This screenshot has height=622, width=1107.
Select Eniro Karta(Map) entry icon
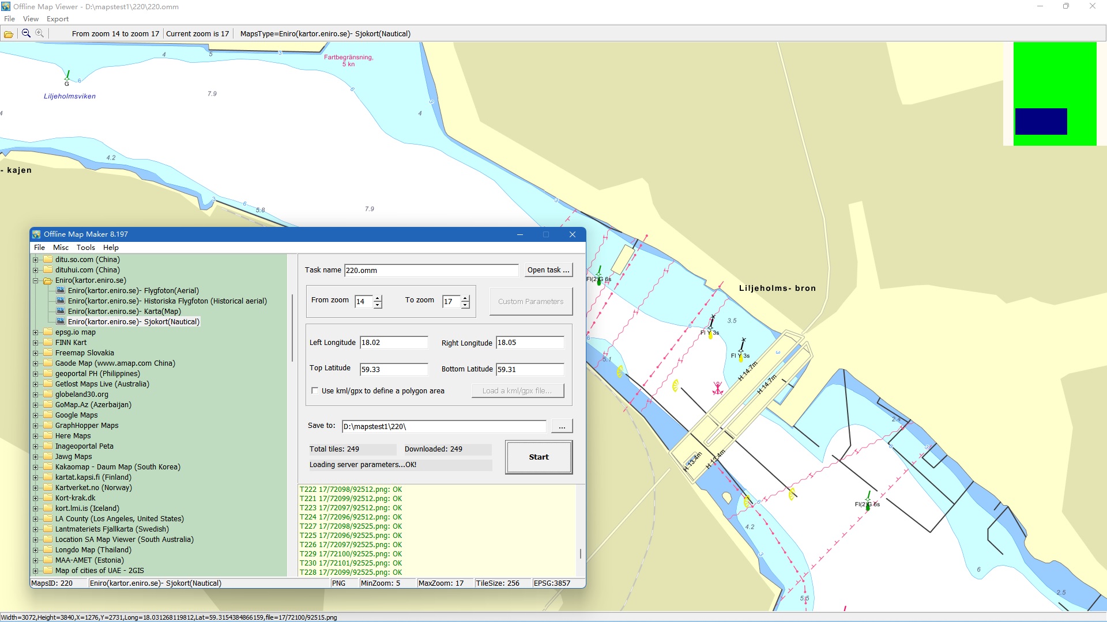tap(61, 312)
